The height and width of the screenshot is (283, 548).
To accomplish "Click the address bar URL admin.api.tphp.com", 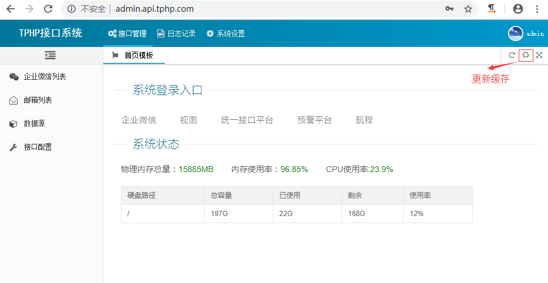I will tap(154, 9).
